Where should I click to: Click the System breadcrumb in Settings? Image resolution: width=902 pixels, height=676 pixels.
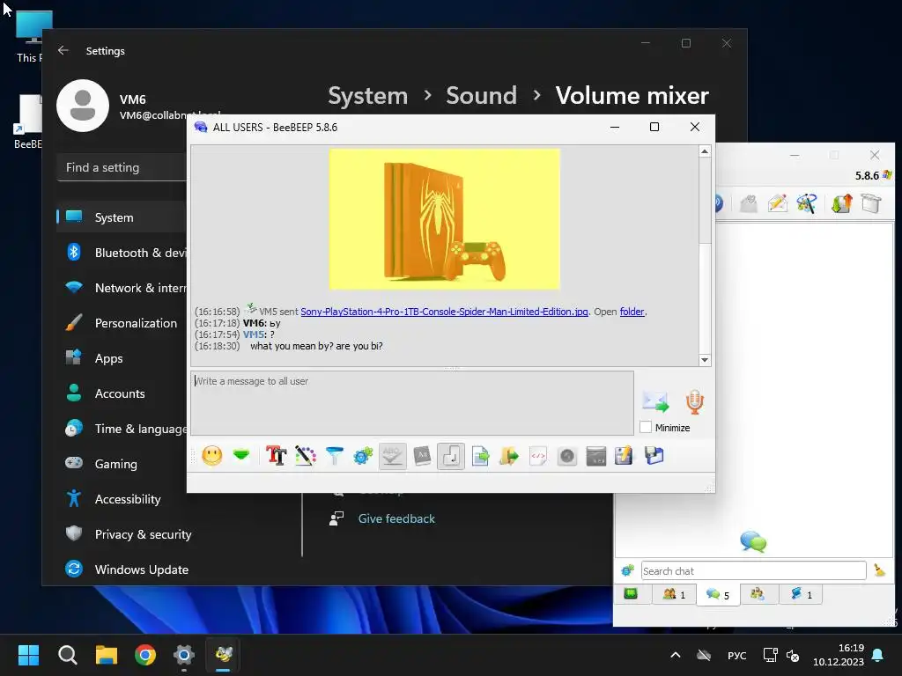pos(367,95)
